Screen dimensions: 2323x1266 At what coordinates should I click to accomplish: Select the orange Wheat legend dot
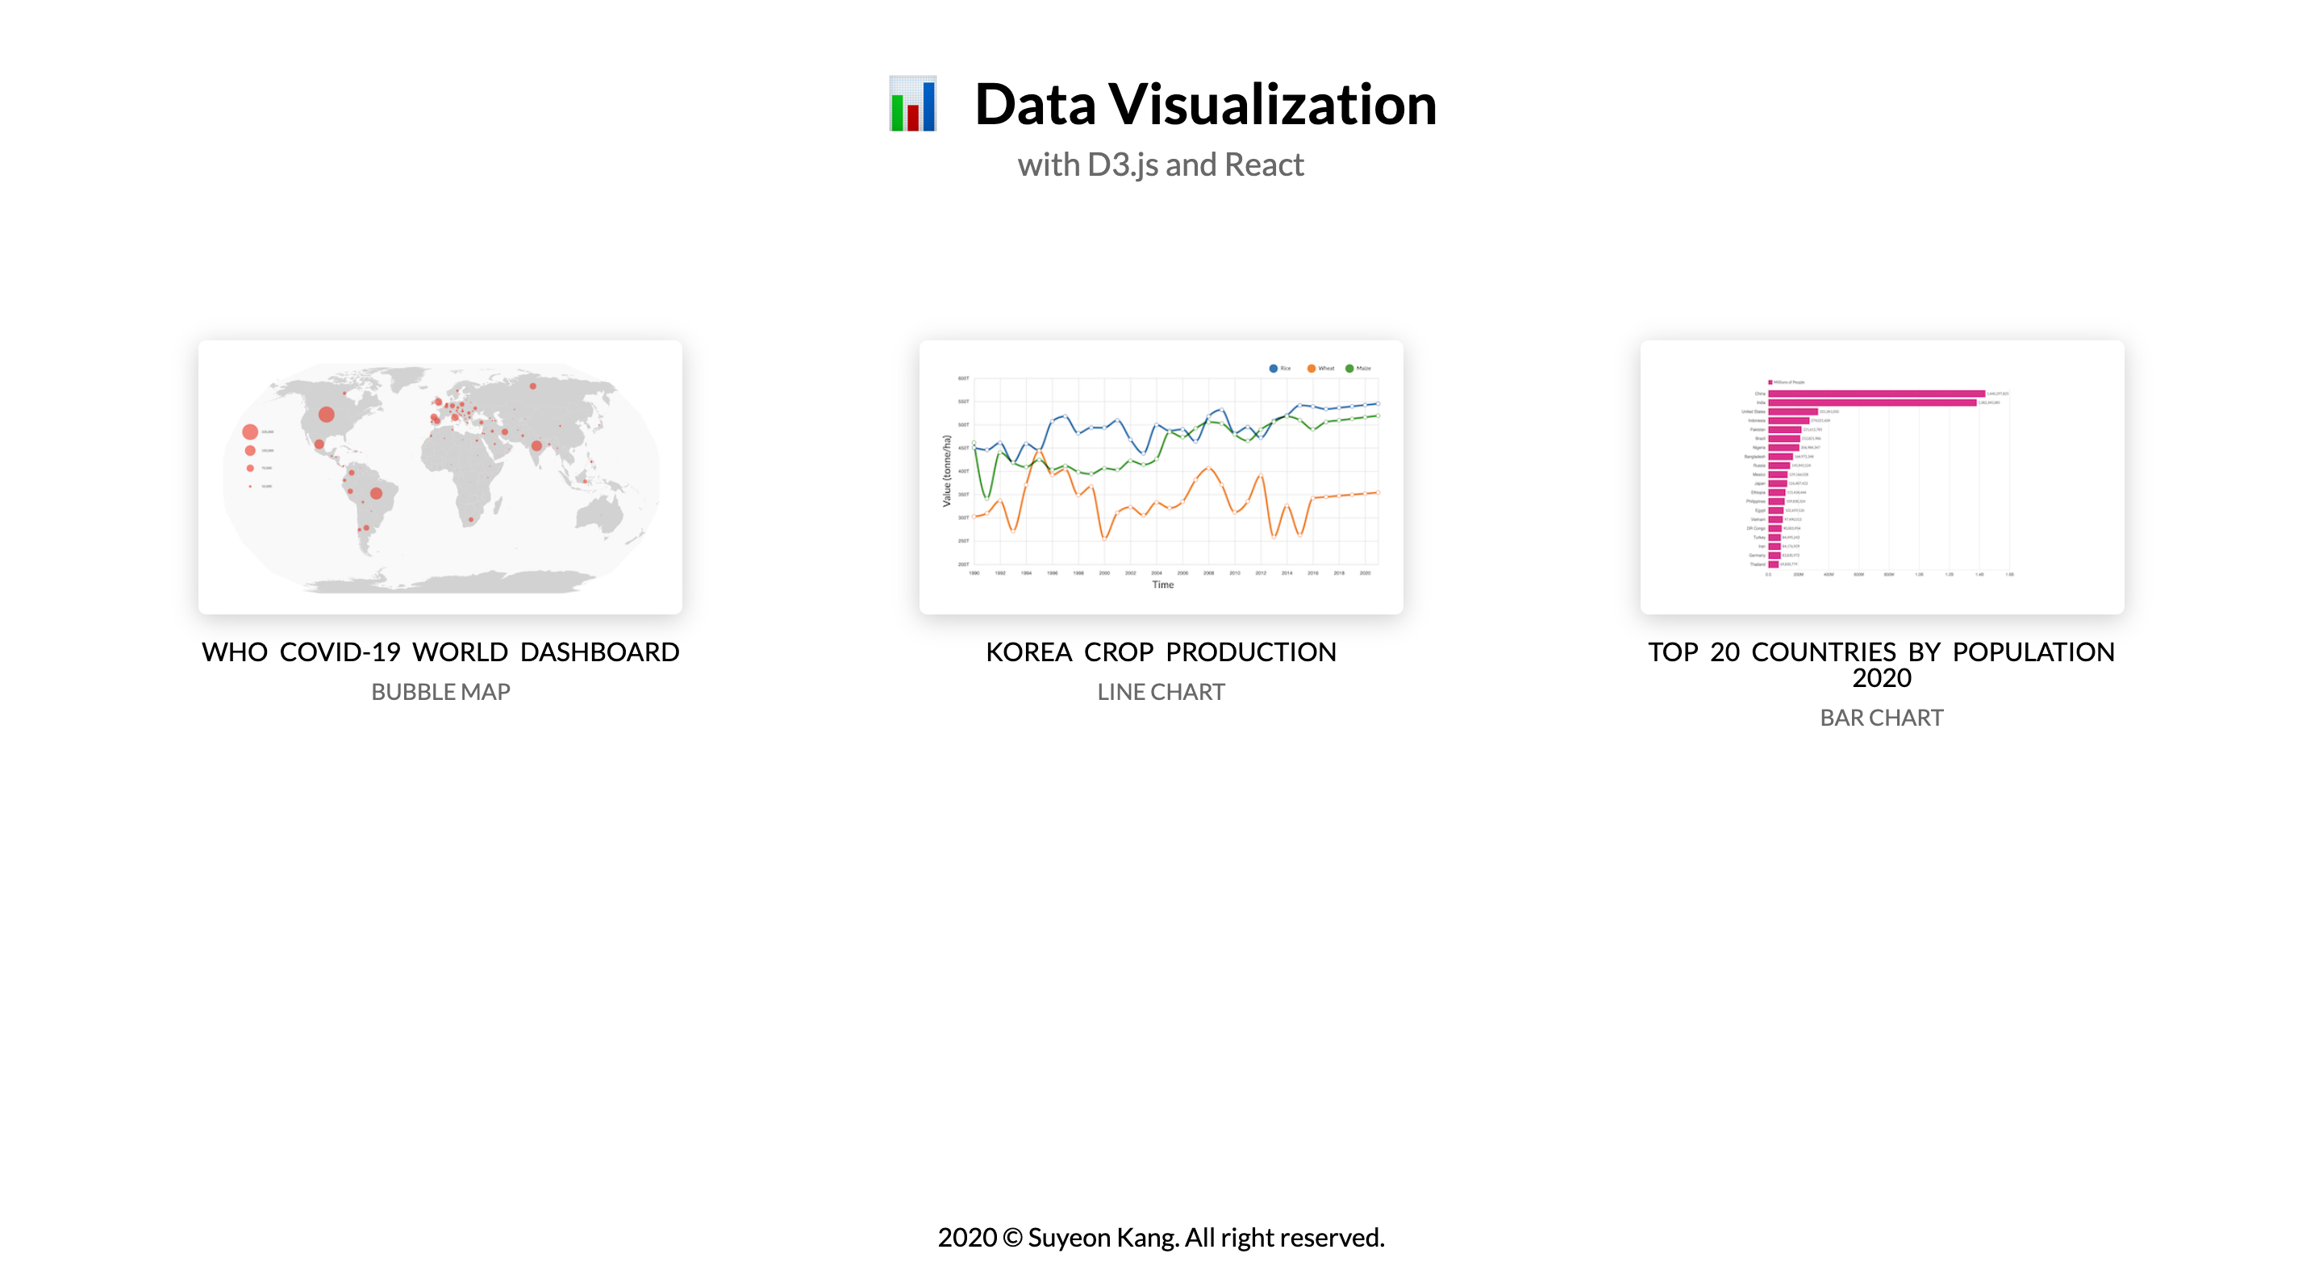click(1312, 369)
